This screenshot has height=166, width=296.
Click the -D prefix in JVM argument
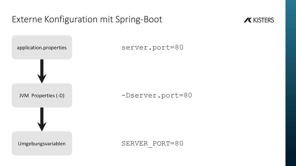pyautogui.click(x=126, y=95)
